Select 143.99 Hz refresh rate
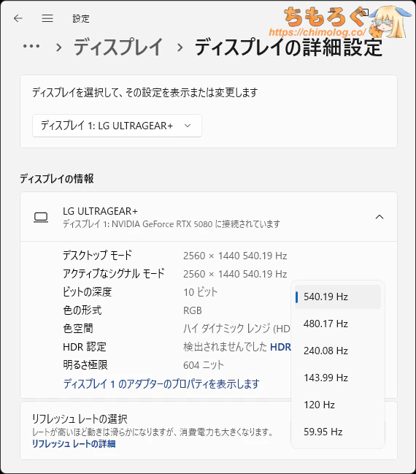Image resolution: width=416 pixels, height=474 pixels. 338,378
